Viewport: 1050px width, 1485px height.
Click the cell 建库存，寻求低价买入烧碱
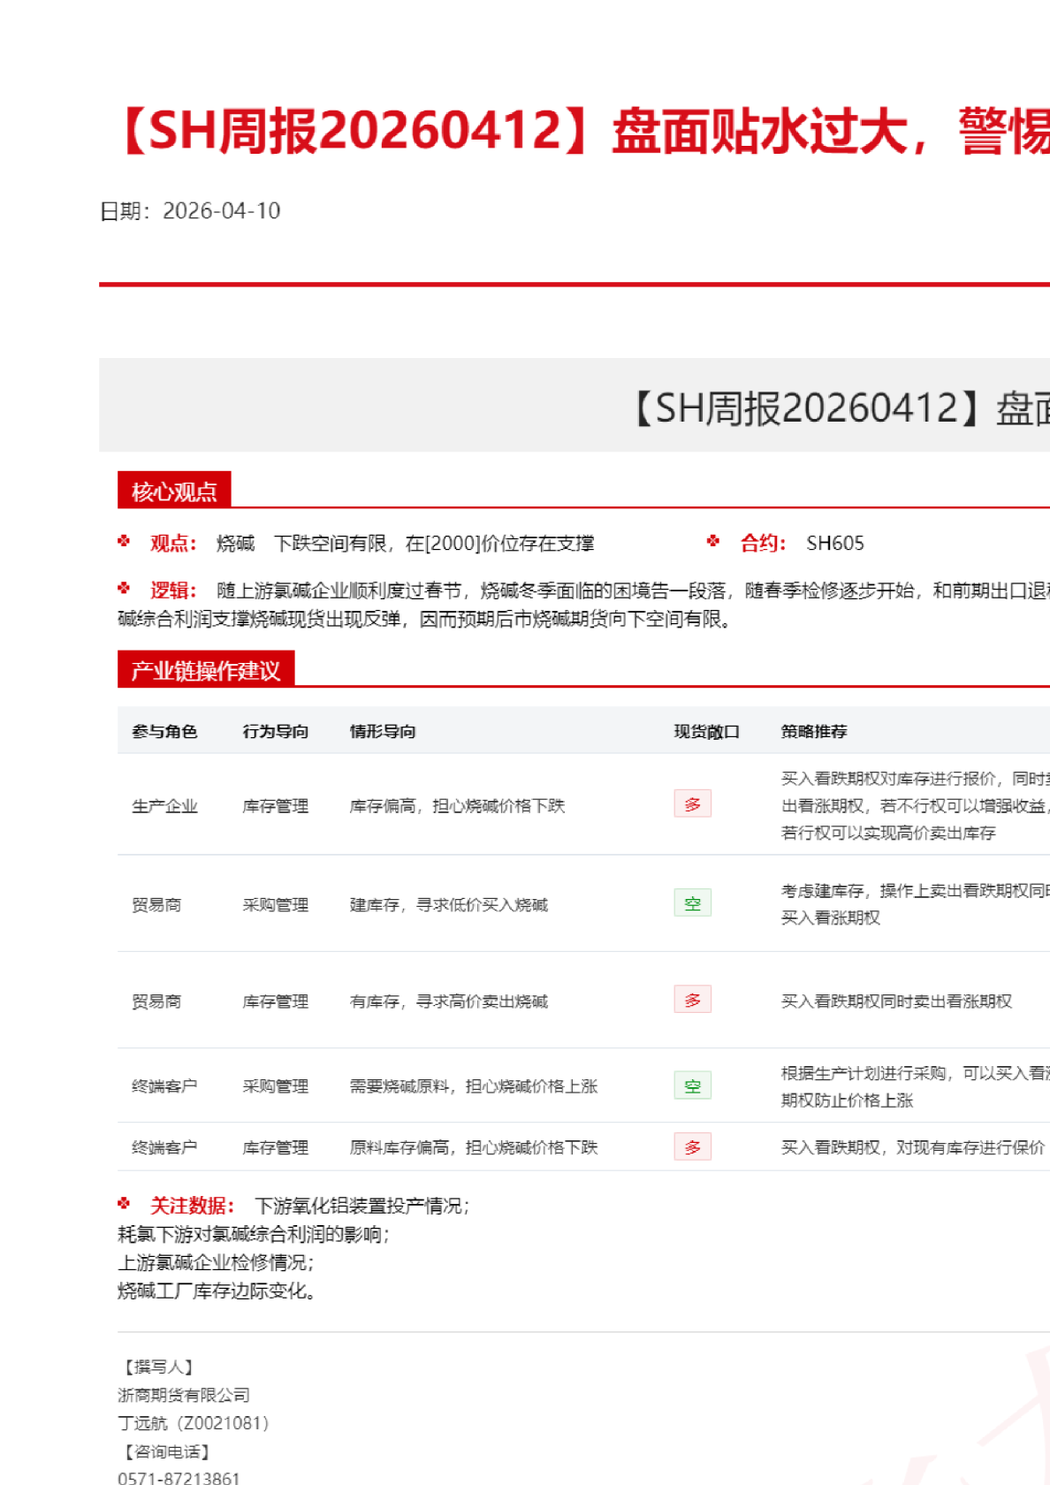449,904
